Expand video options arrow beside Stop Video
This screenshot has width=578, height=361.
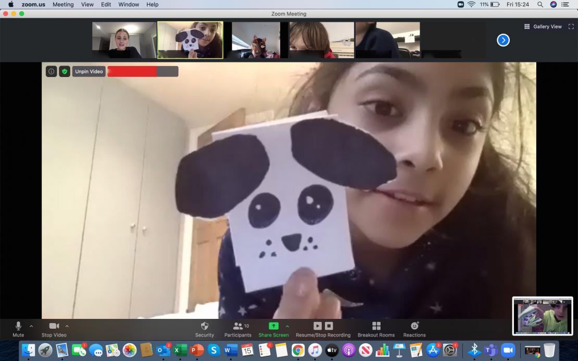pyautogui.click(x=67, y=326)
